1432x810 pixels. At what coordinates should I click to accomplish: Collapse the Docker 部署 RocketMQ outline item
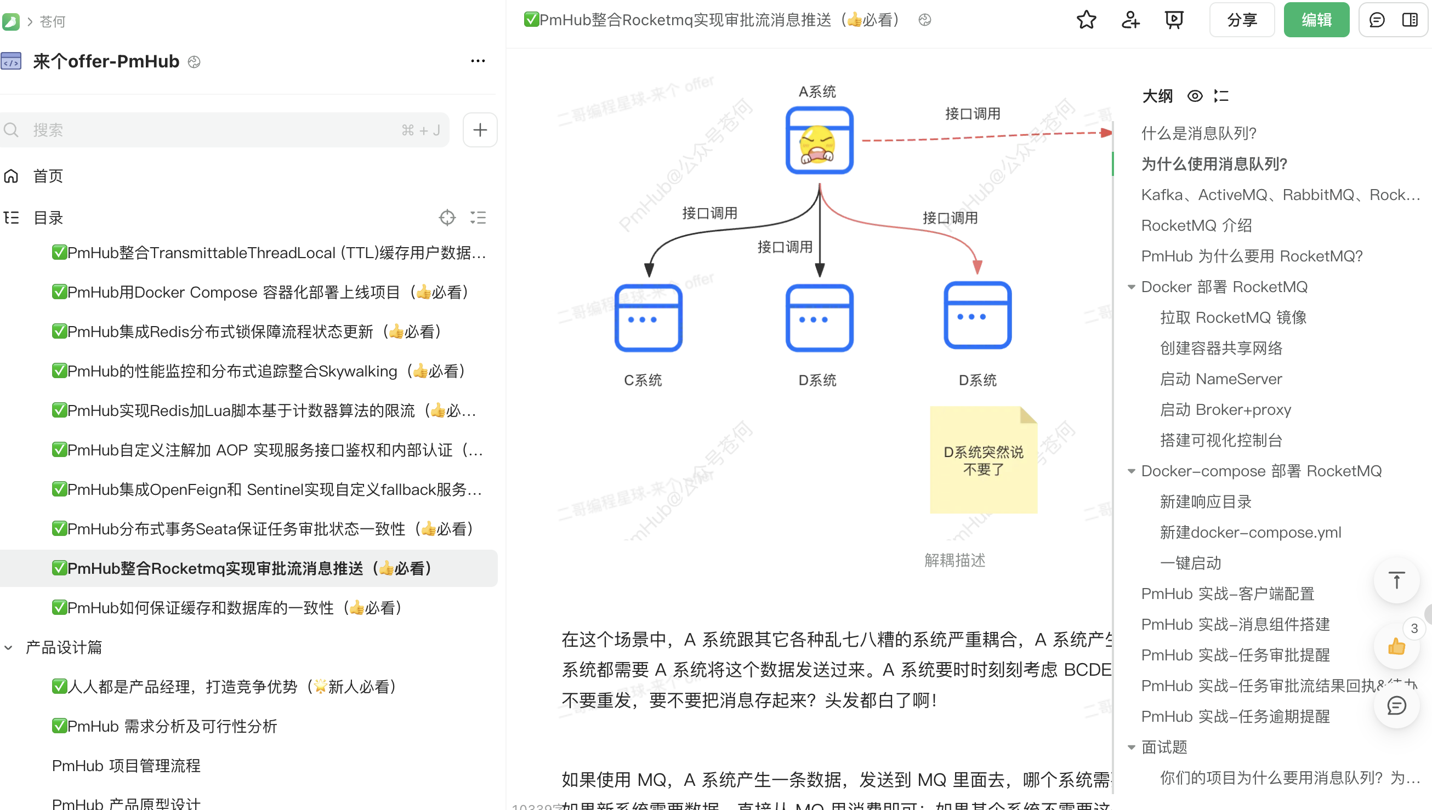pos(1132,287)
